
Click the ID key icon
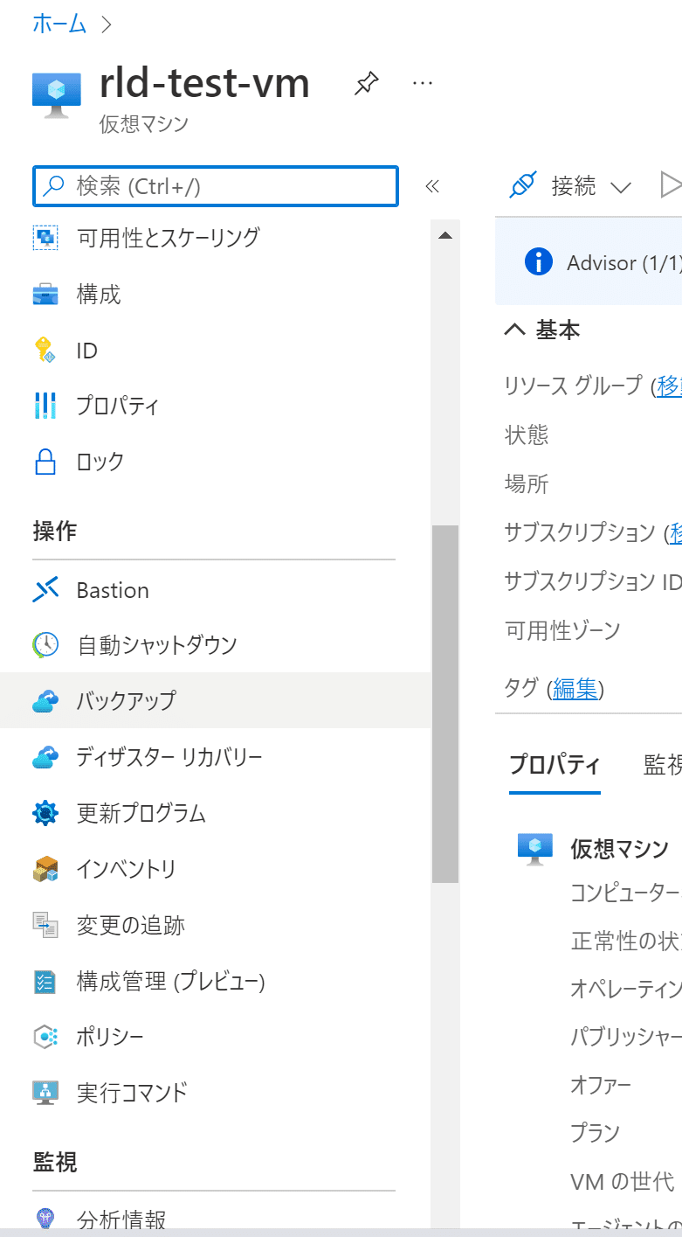click(x=45, y=351)
